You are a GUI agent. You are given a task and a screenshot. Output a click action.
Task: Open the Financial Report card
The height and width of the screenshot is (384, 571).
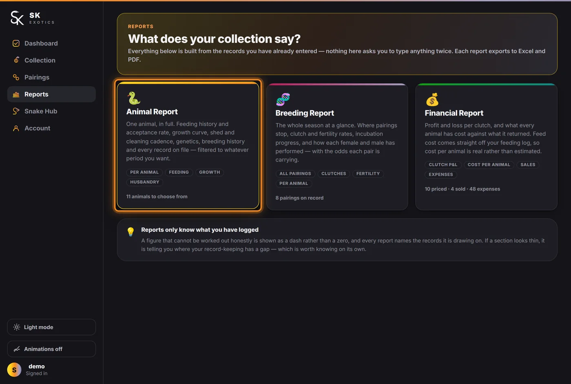coord(486,147)
